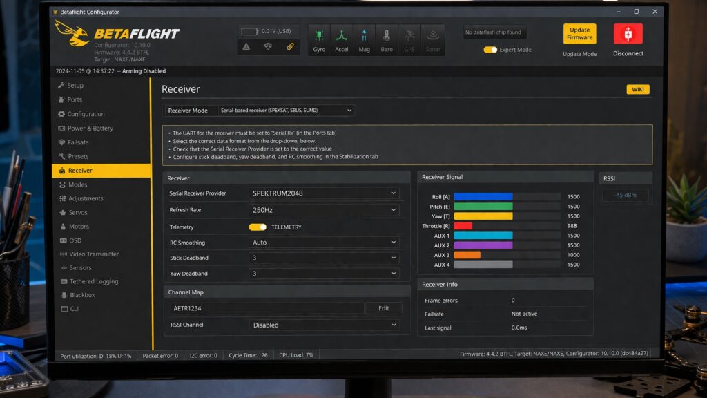Image resolution: width=707 pixels, height=398 pixels.
Task: Click the Yaw [T] yellow signal bar
Action: pyautogui.click(x=483, y=216)
